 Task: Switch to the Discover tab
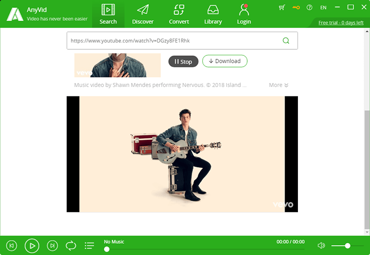point(143,14)
